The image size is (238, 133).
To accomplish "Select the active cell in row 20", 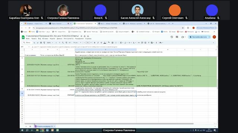I will pyautogui.click(x=106, y=93).
